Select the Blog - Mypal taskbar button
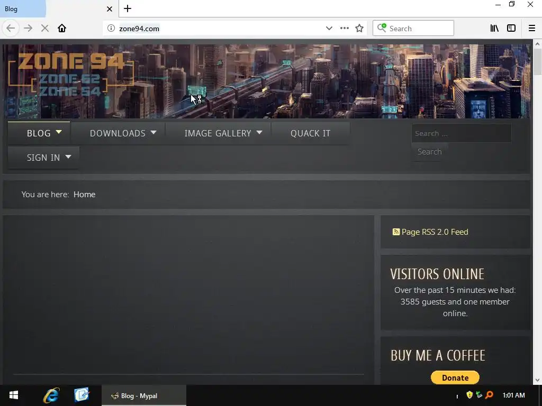The height and width of the screenshot is (406, 542). click(x=144, y=395)
